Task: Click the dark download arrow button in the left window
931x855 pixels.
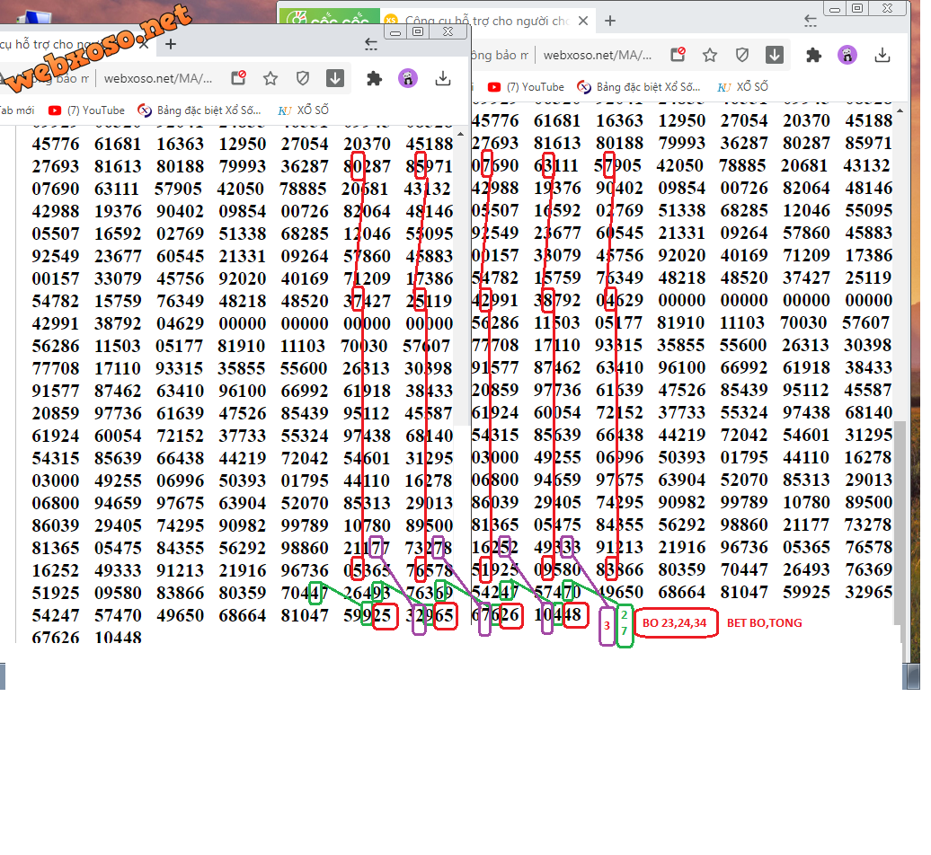Action: point(335,78)
